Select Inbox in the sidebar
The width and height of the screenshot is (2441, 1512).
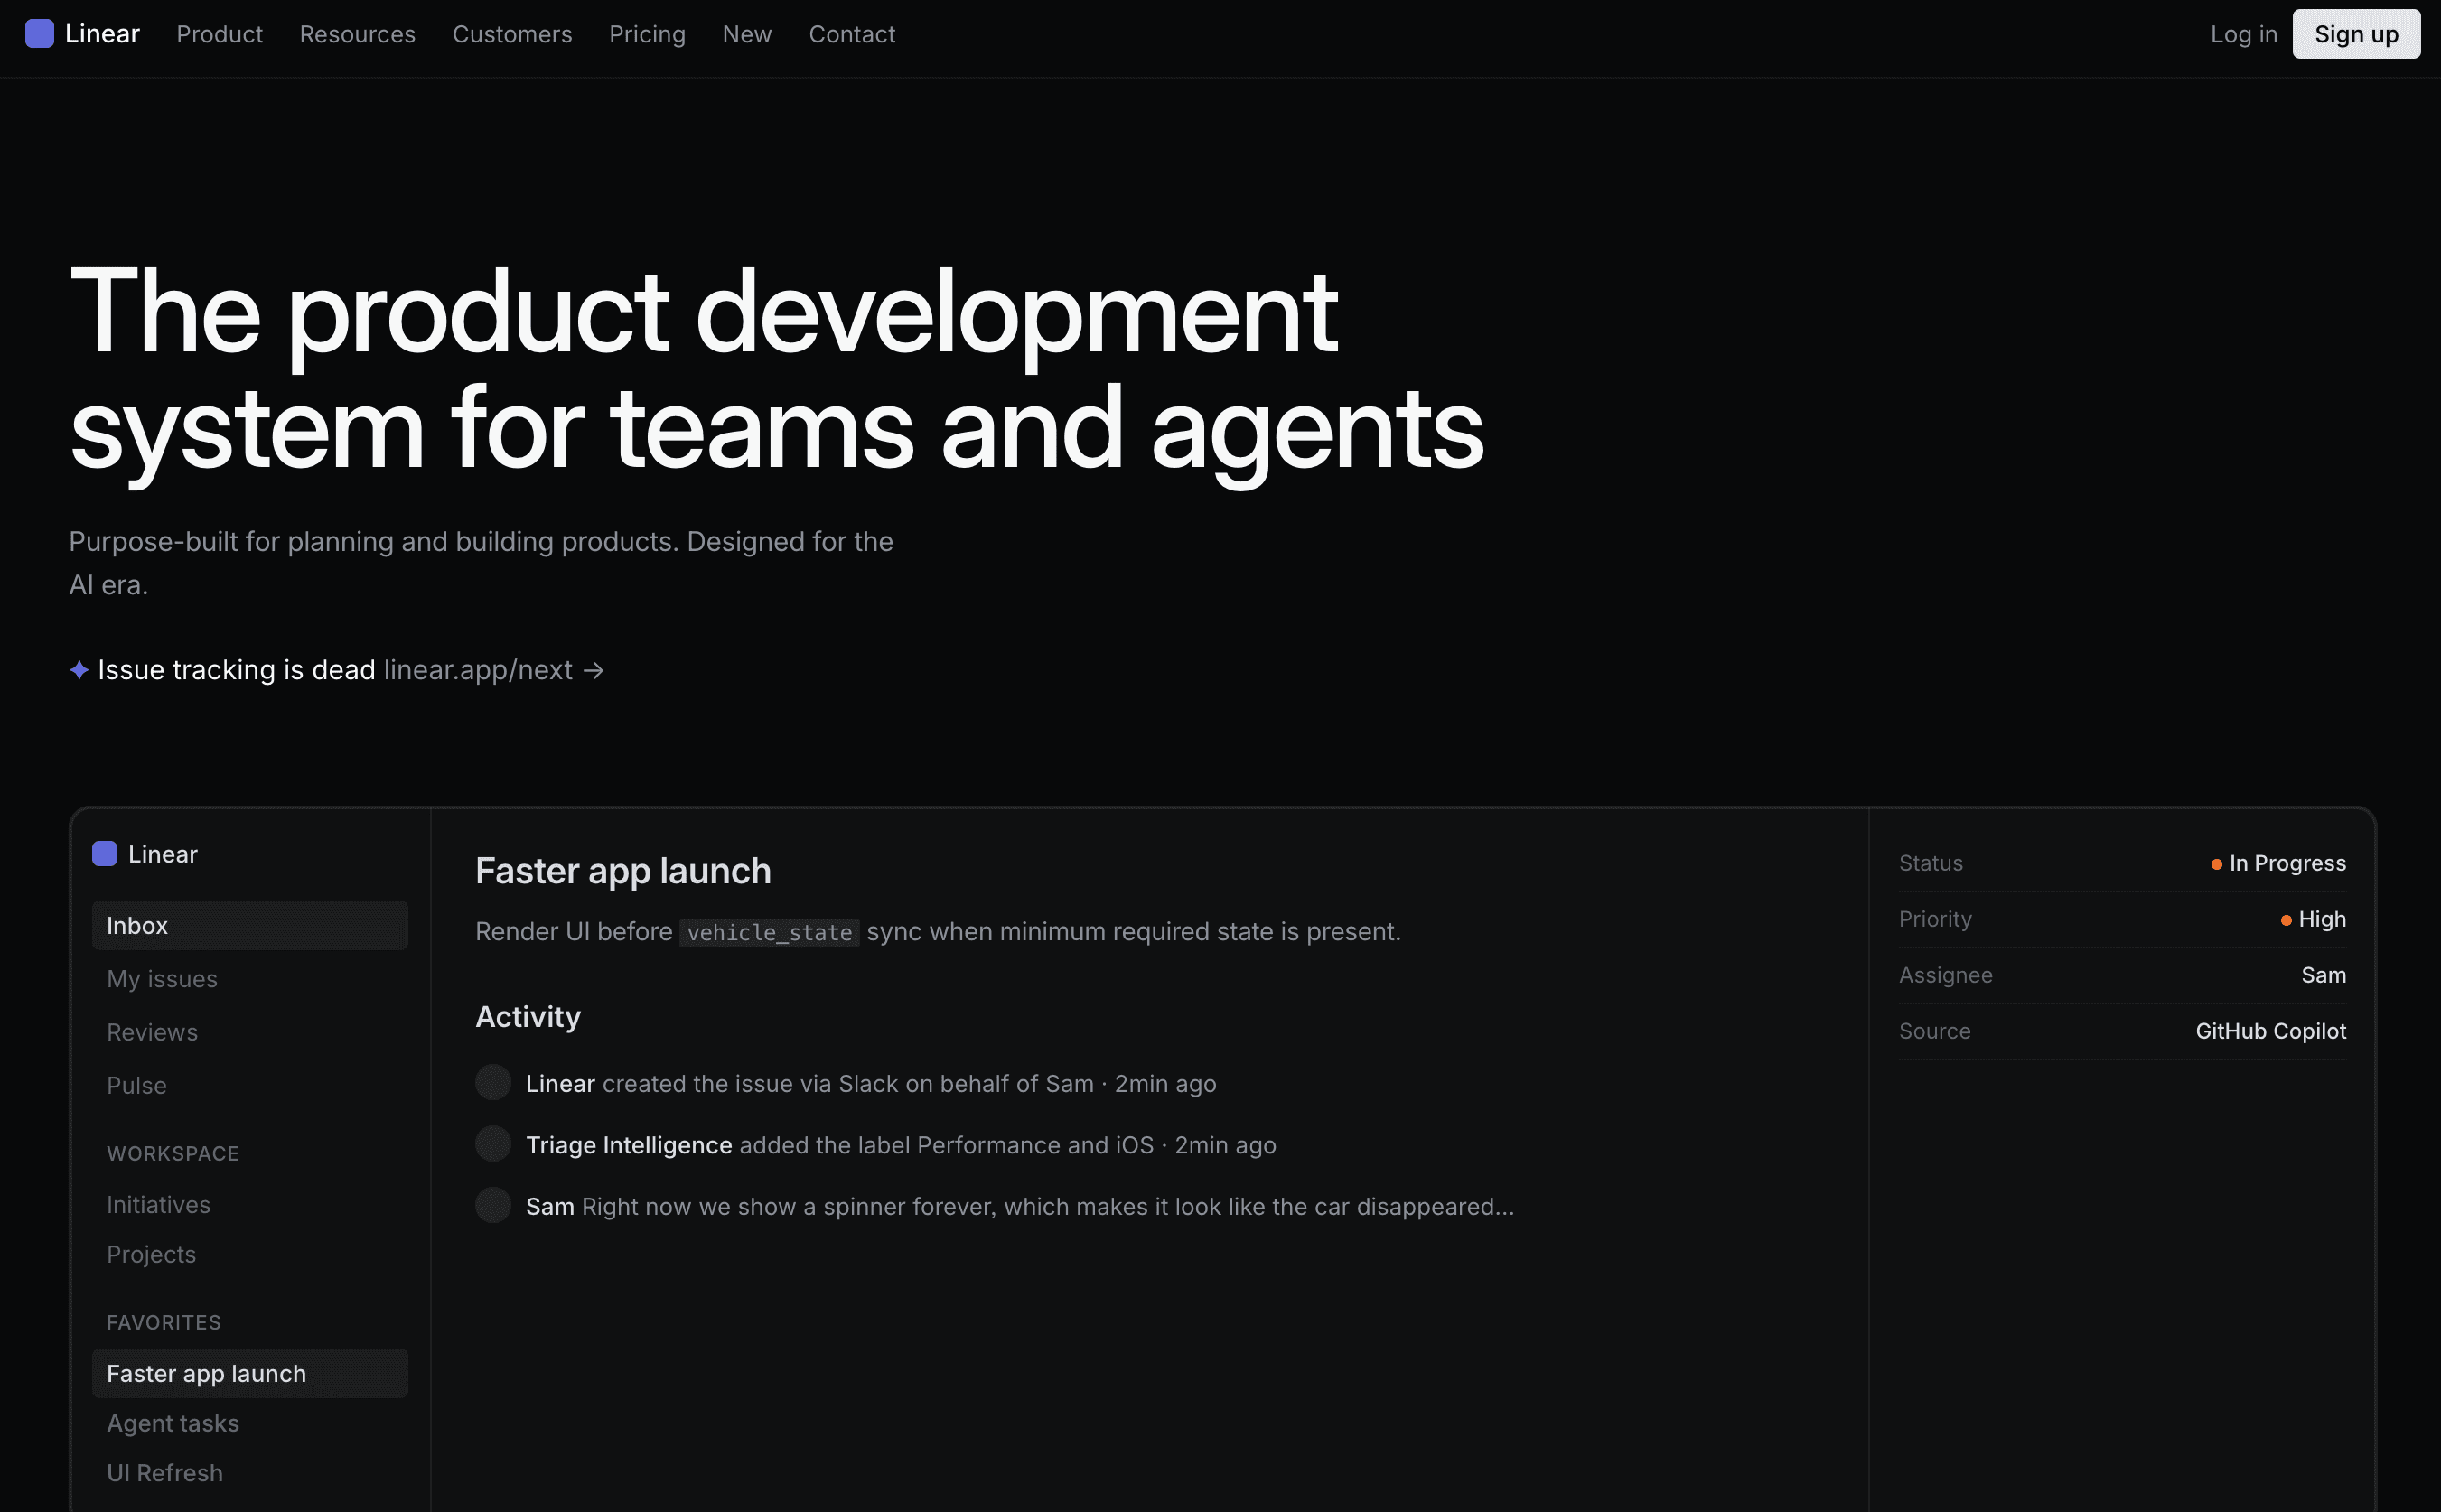pos(249,926)
